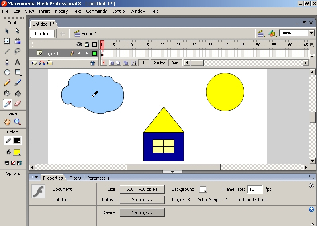Open the fill color yellow swatch

click(x=17, y=152)
